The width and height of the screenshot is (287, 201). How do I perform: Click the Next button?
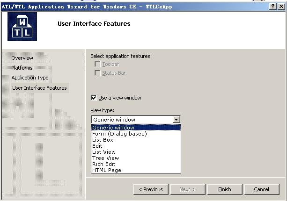(188, 189)
